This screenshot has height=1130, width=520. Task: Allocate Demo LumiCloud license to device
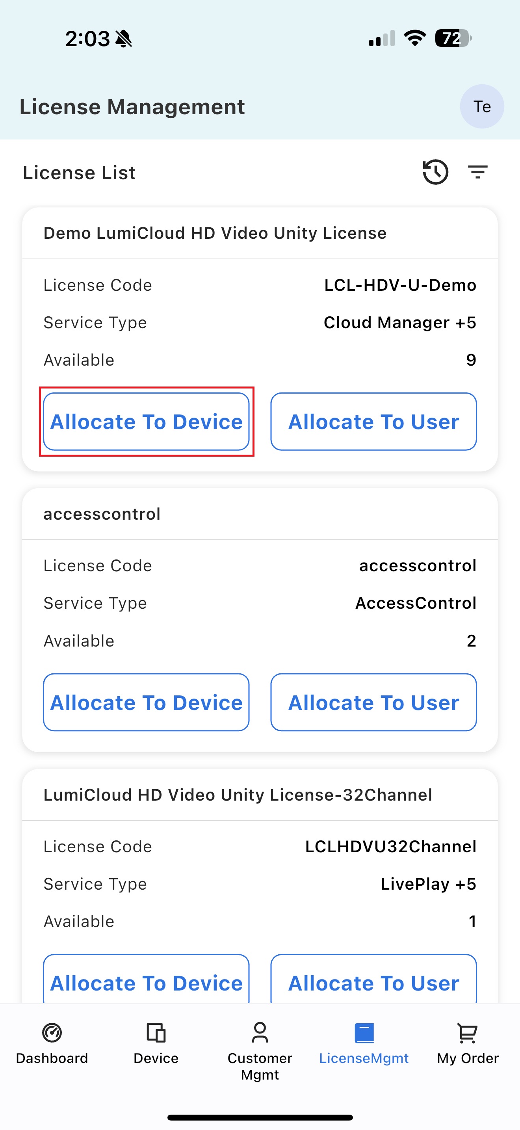146,422
